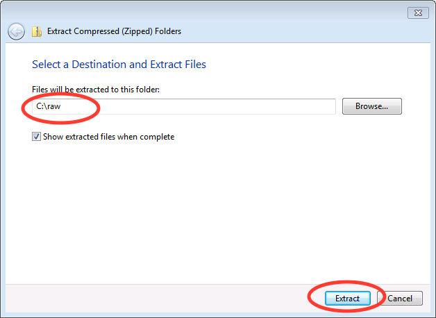This screenshot has height=318, width=436.
Task: Click the 'Show extracted files when complete' label
Action: (x=108, y=137)
